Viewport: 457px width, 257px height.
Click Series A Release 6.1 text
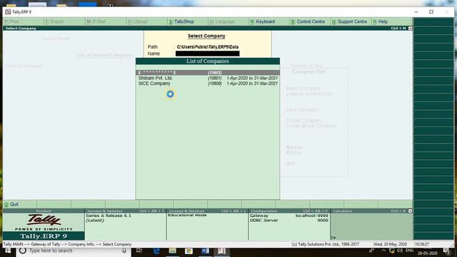tap(109, 216)
